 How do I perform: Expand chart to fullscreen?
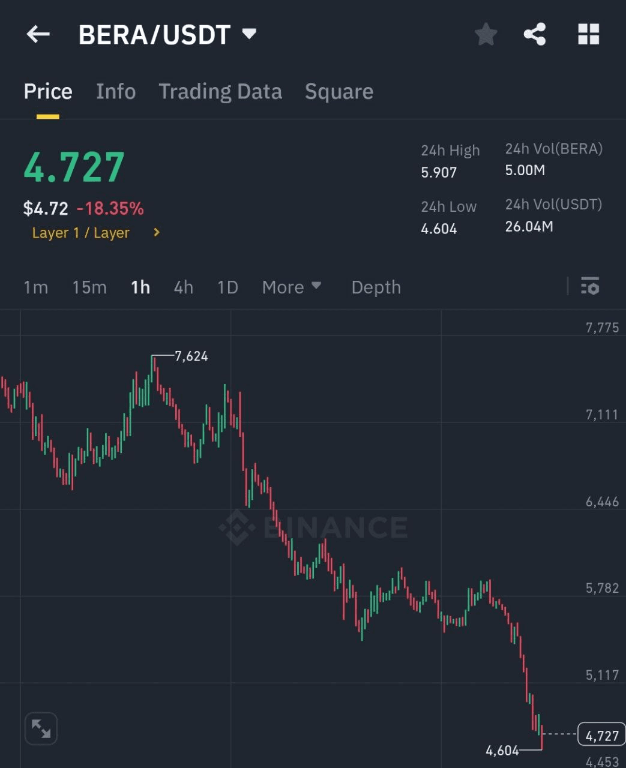(41, 728)
